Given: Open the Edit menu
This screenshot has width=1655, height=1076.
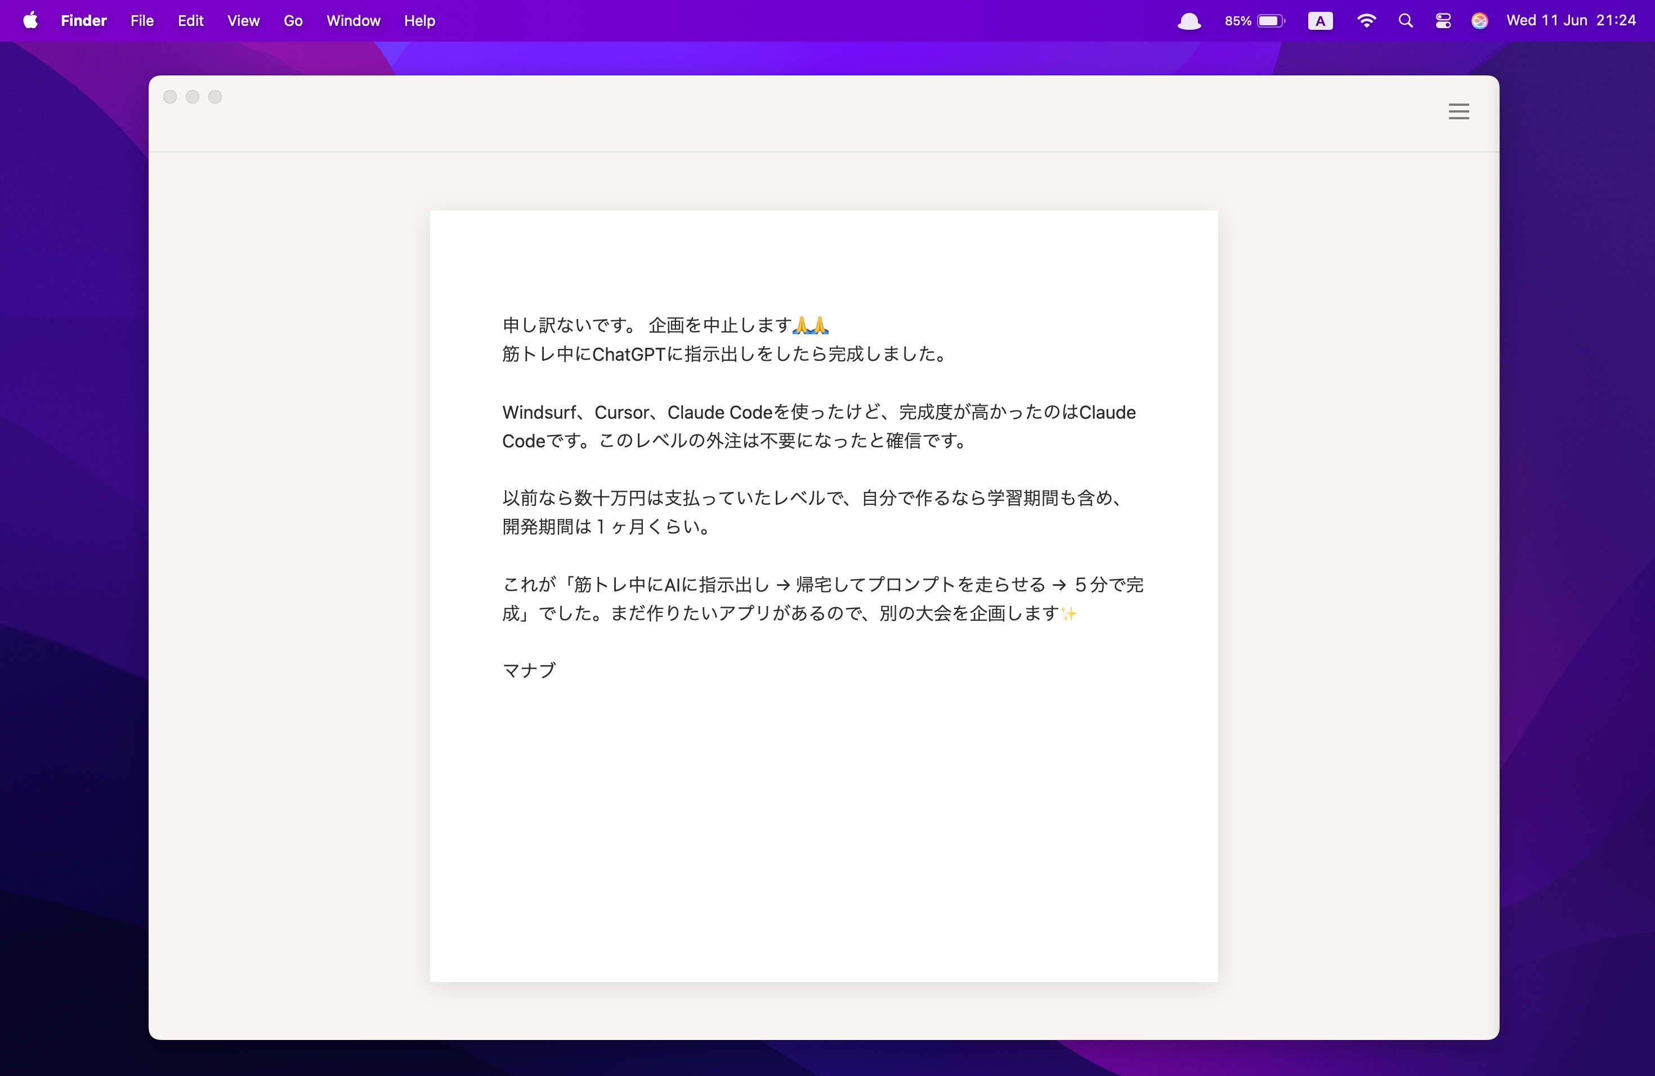Looking at the screenshot, I should (x=190, y=21).
